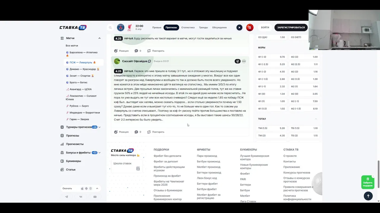The image size is (380, 213).
Task: Click the round play video button
Action: [x=239, y=28]
